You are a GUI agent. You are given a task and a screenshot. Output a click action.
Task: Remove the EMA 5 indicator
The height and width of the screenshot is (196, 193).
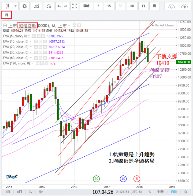point(43,36)
